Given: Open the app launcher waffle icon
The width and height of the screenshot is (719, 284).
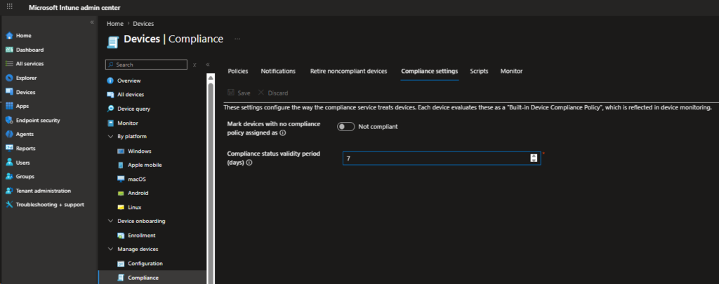Looking at the screenshot, I should click(10, 7).
